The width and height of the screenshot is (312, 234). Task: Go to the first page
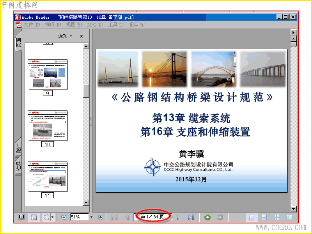[x=114, y=217]
